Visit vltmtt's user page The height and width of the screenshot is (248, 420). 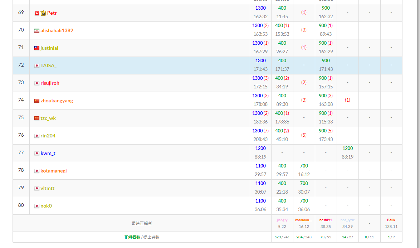[x=48, y=189]
